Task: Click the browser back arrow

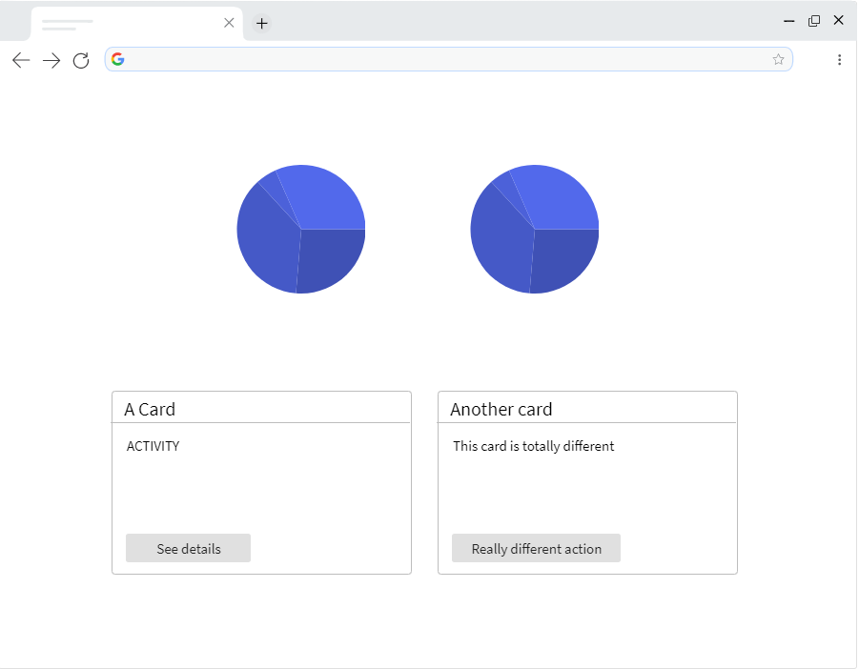Action: tap(20, 59)
